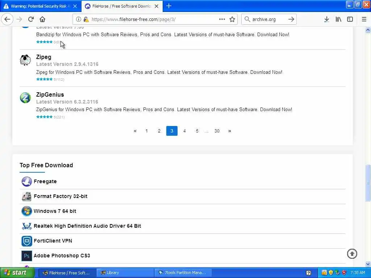This screenshot has width=371, height=278.
Task: Click the scrollbar up arrow
Action: point(368,30)
